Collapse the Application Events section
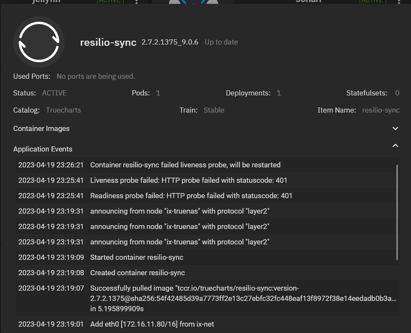The height and width of the screenshot is (333, 411). coord(395,146)
